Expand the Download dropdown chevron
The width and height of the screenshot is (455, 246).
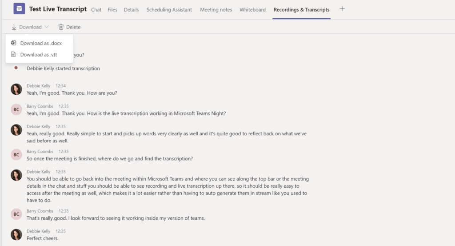tap(47, 27)
